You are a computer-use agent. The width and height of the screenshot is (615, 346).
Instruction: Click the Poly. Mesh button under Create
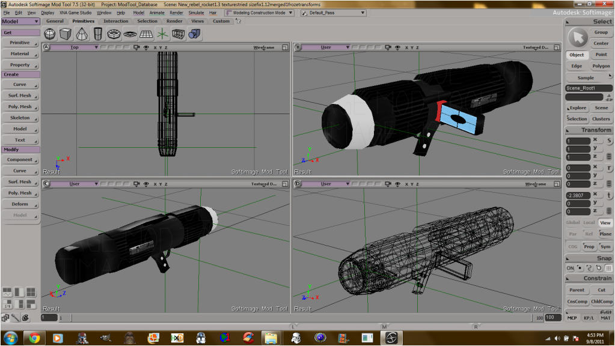click(20, 106)
